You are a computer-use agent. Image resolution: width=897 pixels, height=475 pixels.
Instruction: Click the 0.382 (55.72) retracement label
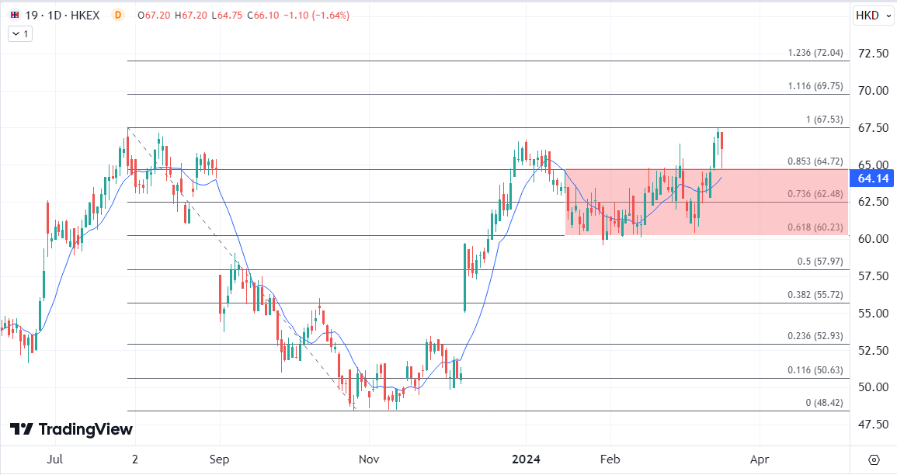click(x=815, y=296)
